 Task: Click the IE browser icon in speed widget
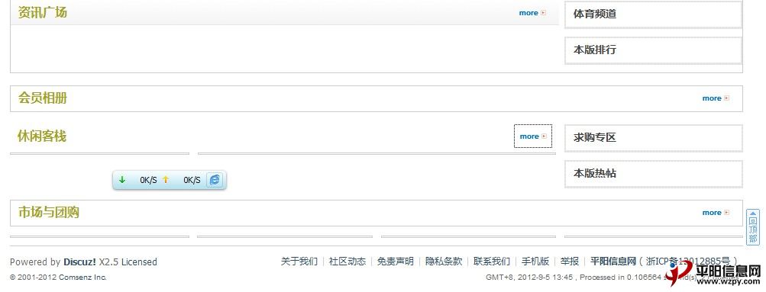(215, 180)
